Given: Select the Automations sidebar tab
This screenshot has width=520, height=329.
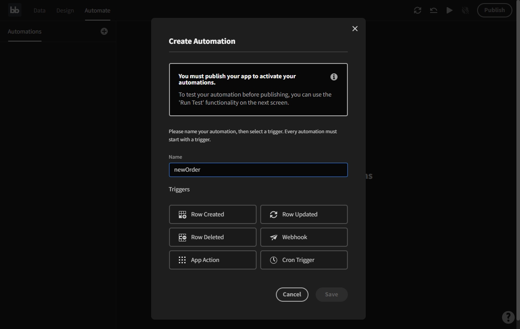Looking at the screenshot, I should [x=25, y=31].
